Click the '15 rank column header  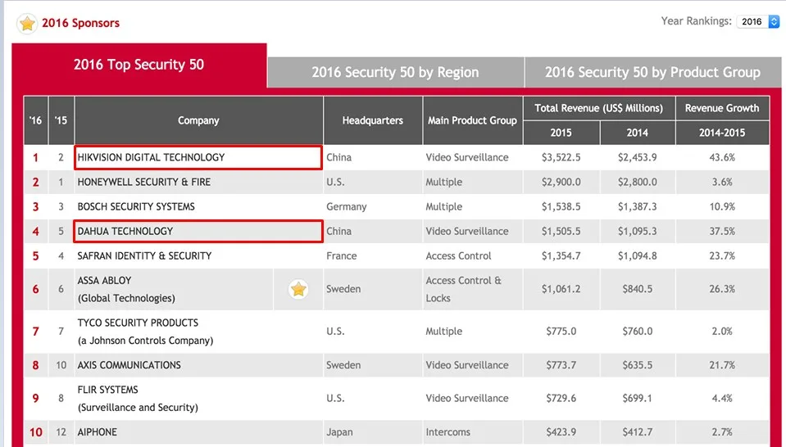point(61,120)
